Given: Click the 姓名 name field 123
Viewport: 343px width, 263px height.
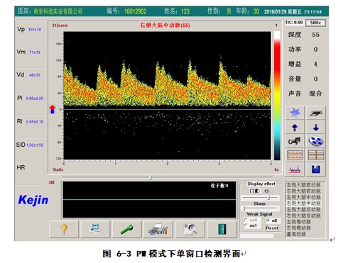Looking at the screenshot, I should click(185, 11).
